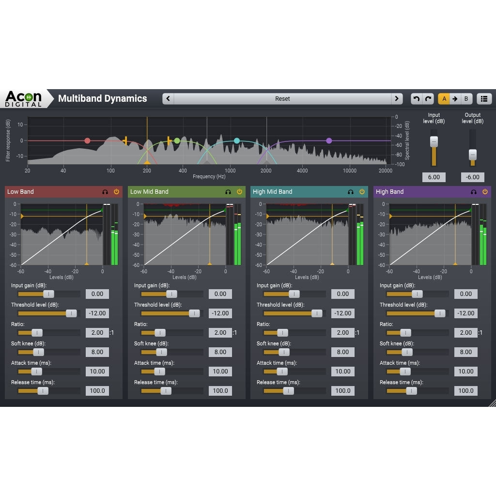Copy A settings to B arrow

point(455,99)
